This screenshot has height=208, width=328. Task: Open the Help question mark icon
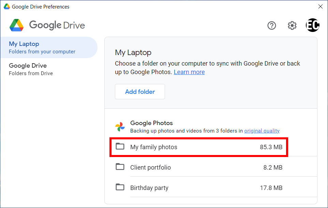(271, 25)
